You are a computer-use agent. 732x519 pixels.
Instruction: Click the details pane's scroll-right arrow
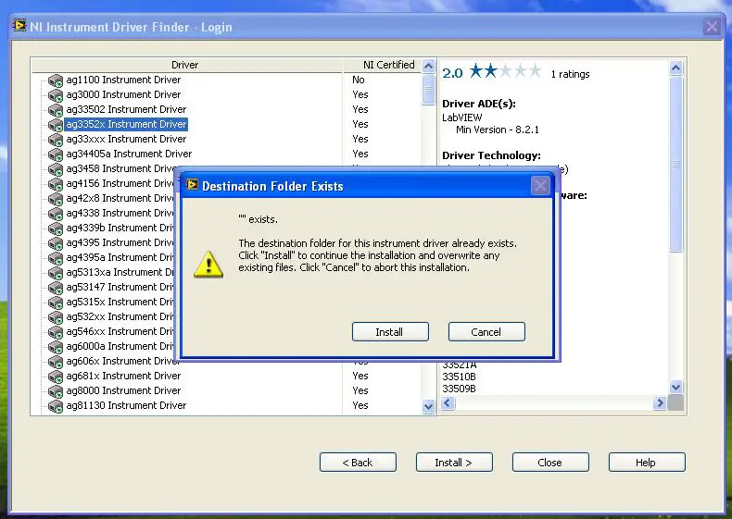(x=660, y=402)
